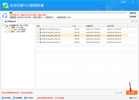139x100 pixels.
Task: Switch to thumbnail grid view
Action: [x=136, y=21]
